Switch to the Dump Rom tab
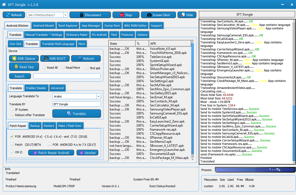Viewport: 296px width, 195px height. 112,26
